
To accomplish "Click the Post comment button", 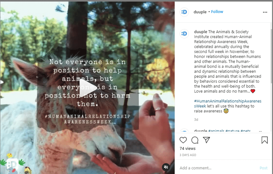I will (x=264, y=168).
